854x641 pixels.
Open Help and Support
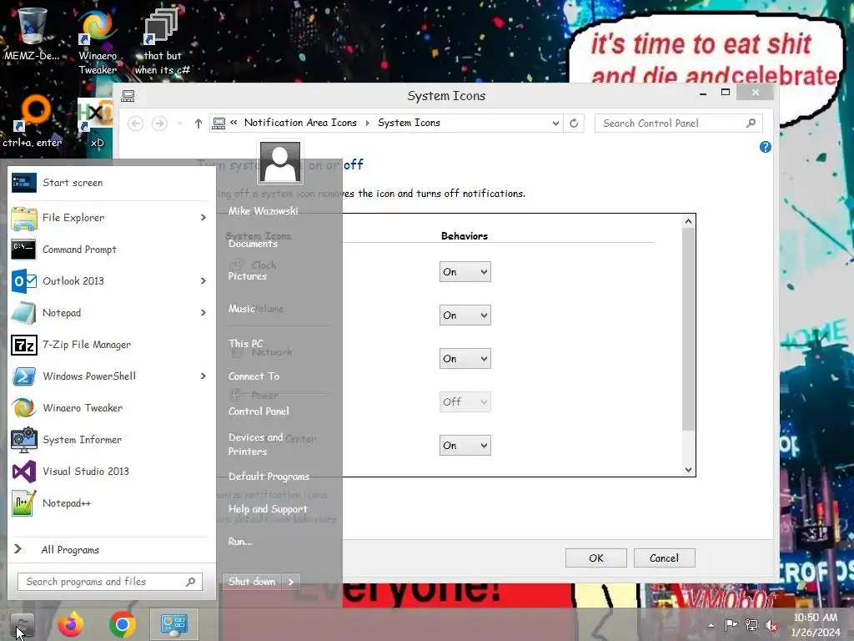coord(268,509)
